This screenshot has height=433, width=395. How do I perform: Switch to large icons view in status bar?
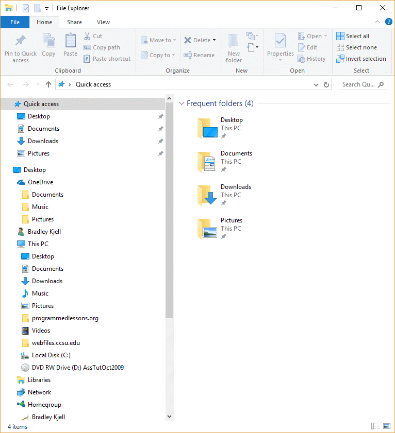tap(386, 426)
